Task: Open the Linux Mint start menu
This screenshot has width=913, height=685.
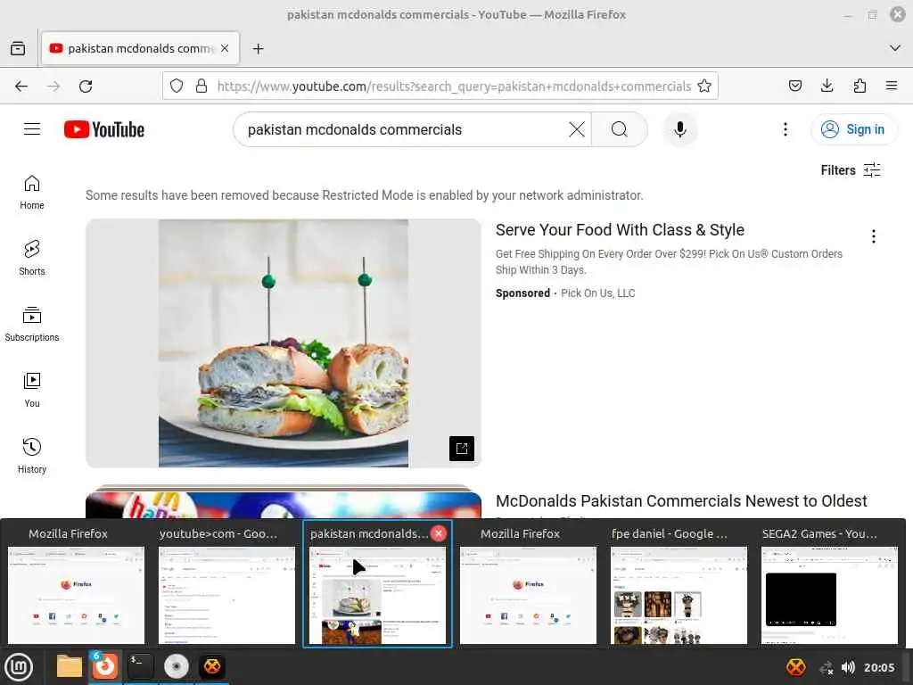Action: point(19,667)
